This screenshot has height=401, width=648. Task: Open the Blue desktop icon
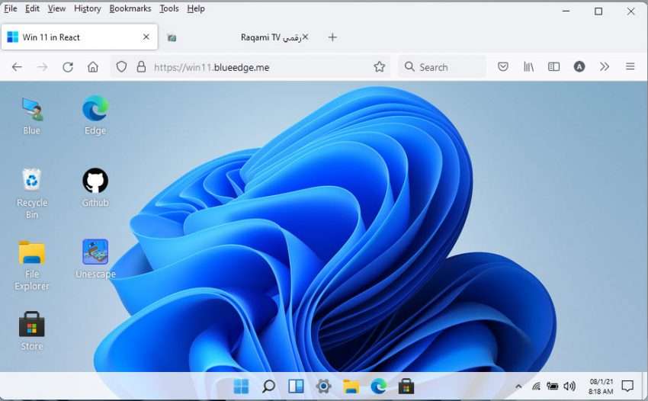coord(32,116)
